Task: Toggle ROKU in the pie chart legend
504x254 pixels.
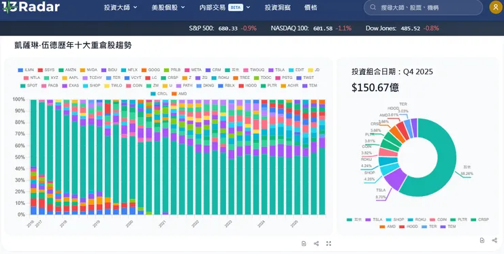Action: (x=417, y=219)
